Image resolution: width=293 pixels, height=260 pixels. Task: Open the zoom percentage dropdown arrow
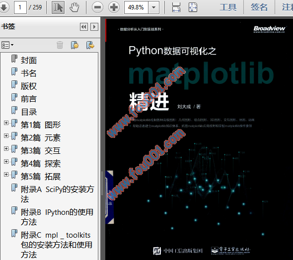pos(154,7)
